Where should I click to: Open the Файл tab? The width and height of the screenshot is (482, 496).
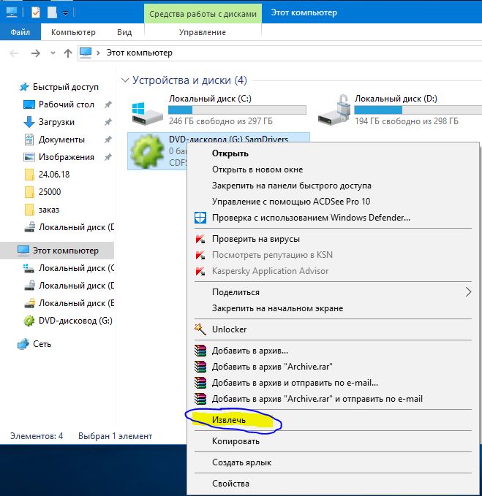click(20, 32)
